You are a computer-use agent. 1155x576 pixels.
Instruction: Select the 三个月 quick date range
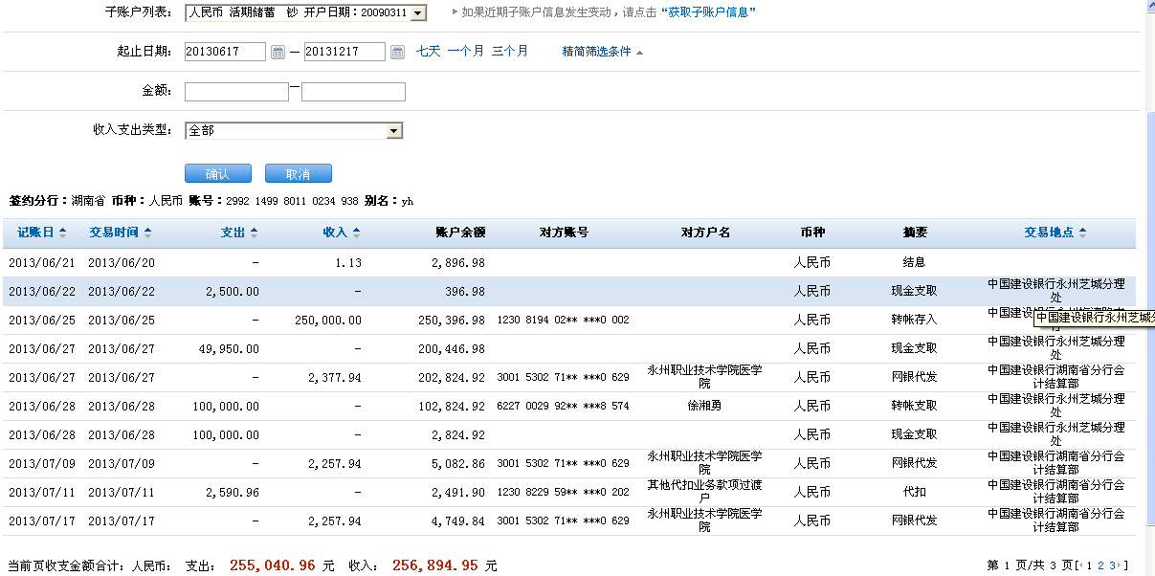coord(509,52)
